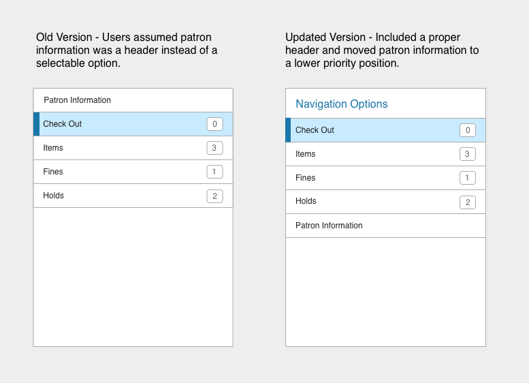Image resolution: width=529 pixels, height=383 pixels.
Task: Open Holds in the updated version panel
Action: point(306,201)
